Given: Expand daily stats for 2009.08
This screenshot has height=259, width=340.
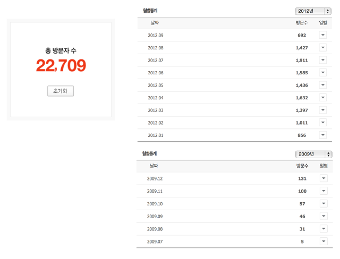Looking at the screenshot, I should coord(324,229).
